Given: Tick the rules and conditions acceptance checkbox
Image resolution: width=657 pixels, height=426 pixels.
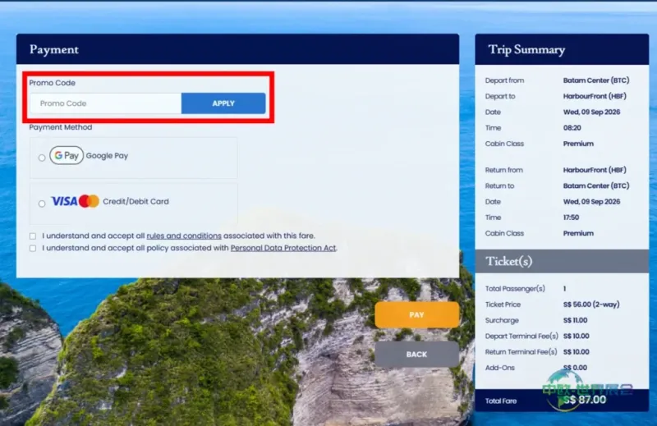Looking at the screenshot, I should point(33,236).
